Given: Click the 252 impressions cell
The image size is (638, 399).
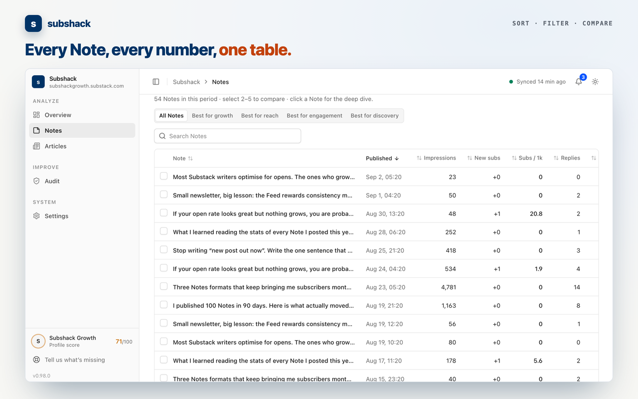Looking at the screenshot, I should (451, 232).
